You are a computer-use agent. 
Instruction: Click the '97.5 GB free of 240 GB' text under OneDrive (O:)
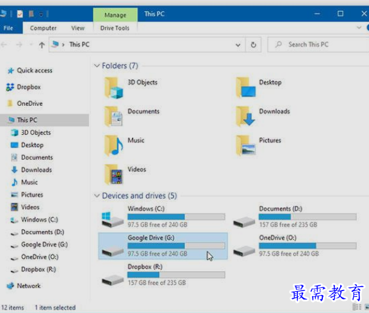pos(289,253)
